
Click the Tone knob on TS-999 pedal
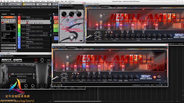71,14
